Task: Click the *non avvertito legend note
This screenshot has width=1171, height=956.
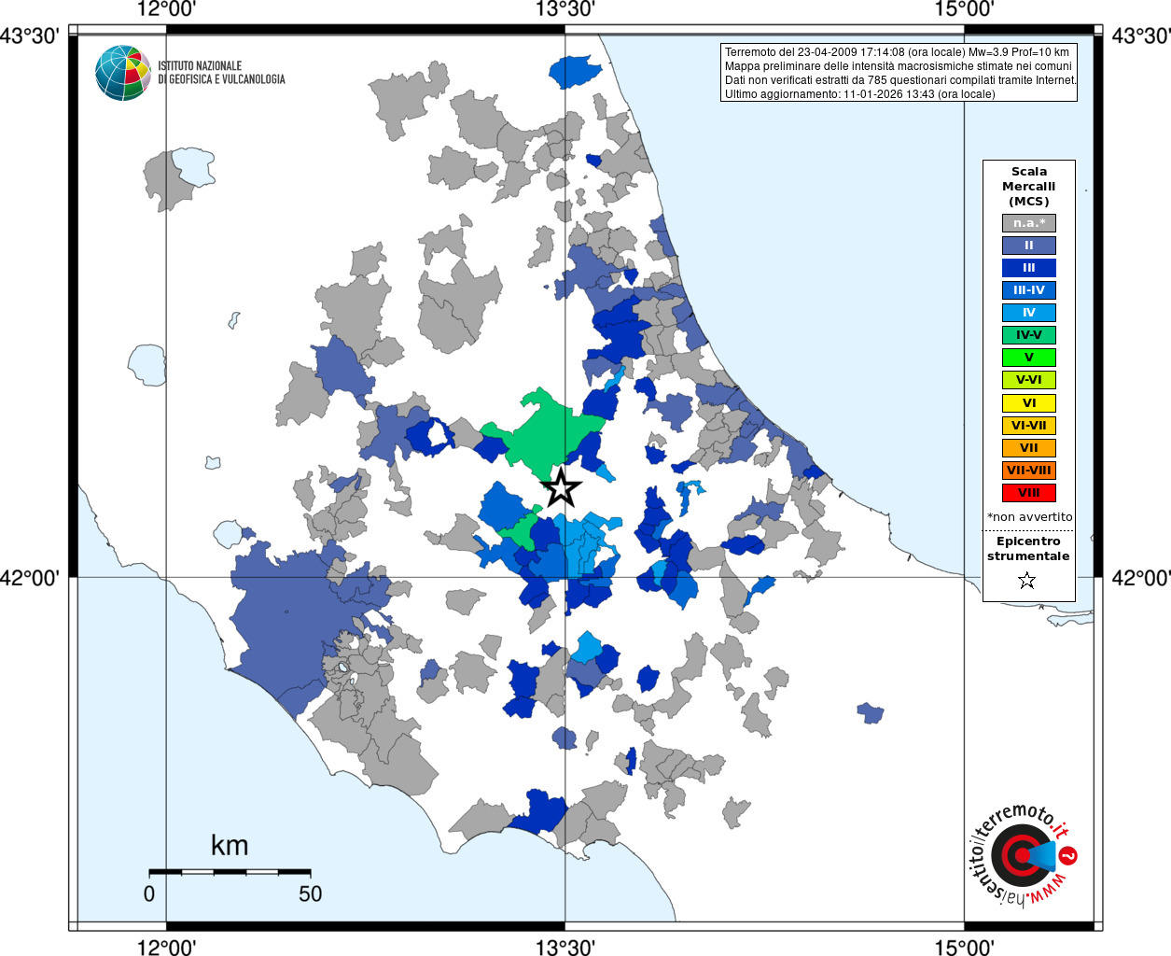Action: tap(1029, 517)
